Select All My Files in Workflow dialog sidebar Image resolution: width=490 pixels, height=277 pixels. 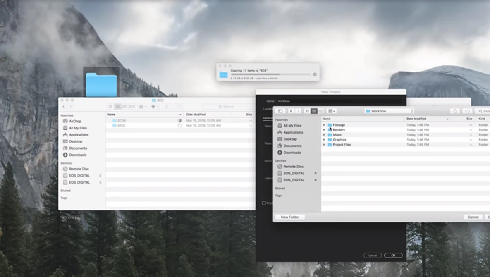[x=292, y=126]
